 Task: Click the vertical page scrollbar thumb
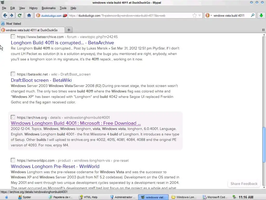point(264,145)
